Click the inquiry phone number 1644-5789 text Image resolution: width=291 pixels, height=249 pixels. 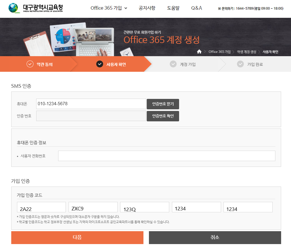pyautogui.click(x=244, y=8)
